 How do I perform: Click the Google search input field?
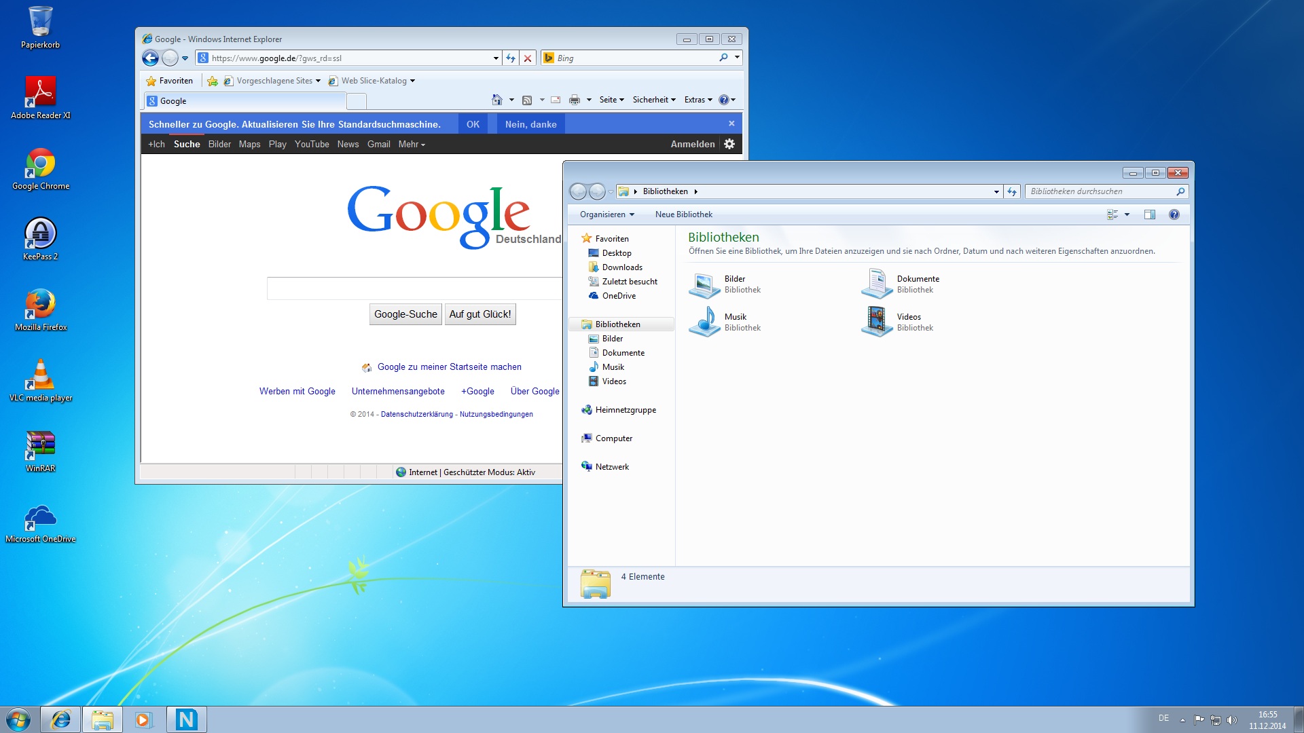(x=414, y=288)
